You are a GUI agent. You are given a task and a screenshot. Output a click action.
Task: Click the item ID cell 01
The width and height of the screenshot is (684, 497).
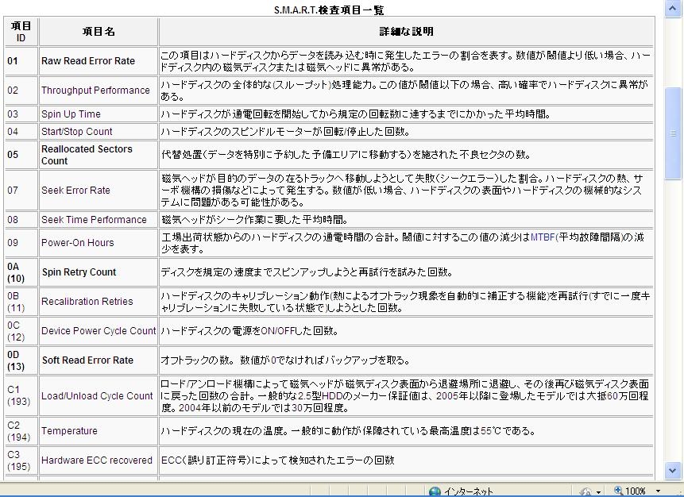click(21, 61)
